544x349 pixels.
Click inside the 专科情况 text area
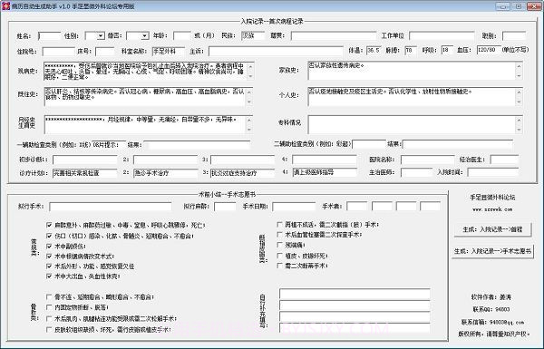click(412, 124)
